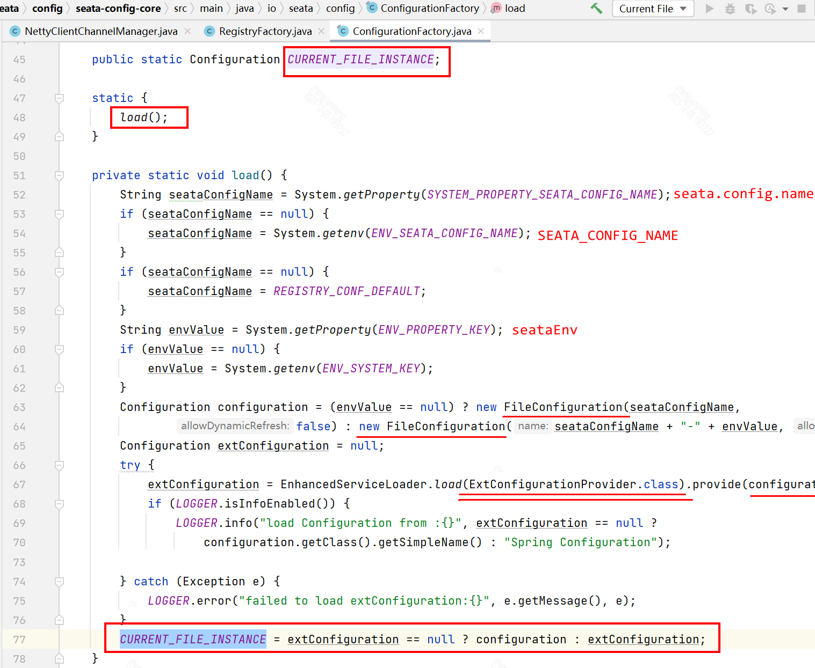Collapse fold end marker at line 55

59,253
